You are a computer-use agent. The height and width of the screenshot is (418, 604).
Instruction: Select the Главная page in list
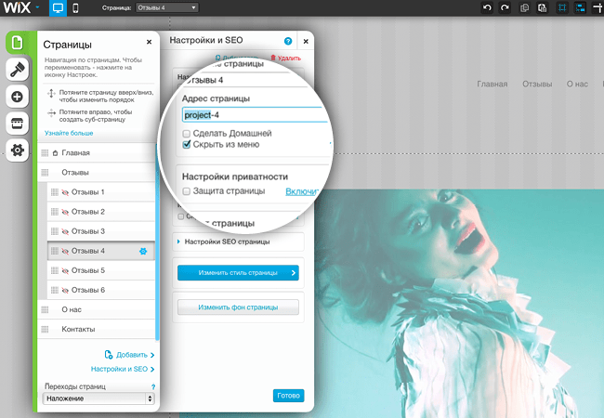click(97, 153)
